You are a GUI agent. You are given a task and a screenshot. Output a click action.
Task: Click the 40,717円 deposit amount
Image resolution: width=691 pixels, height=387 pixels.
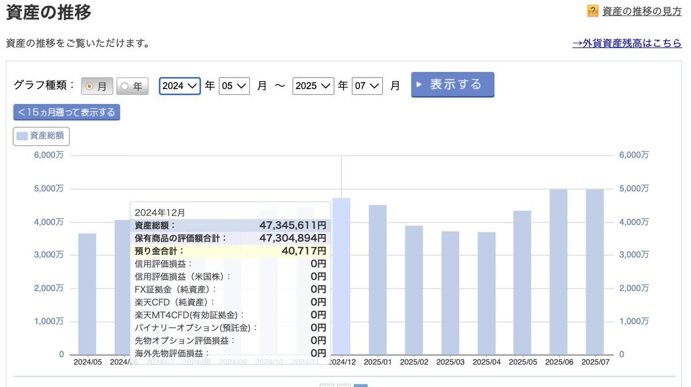coord(303,251)
